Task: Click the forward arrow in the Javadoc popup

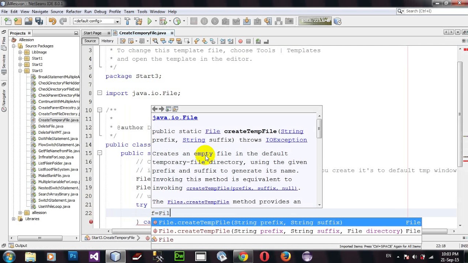Action: tap(161, 109)
